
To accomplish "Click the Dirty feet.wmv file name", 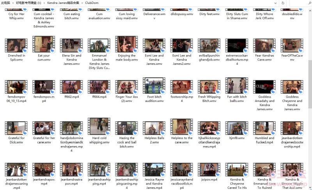I will pyautogui.click(x=209, y=14).
